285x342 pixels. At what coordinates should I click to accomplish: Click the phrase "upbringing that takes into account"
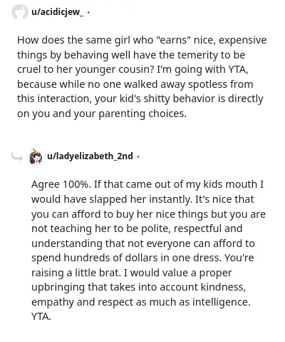pos(115,288)
